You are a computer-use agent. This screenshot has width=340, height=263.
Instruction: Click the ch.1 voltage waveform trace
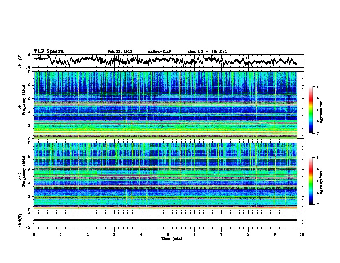point(166,61)
